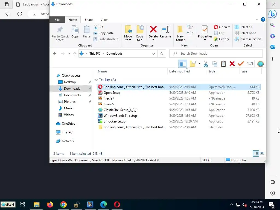Click the Copy ribbon button

(x=75, y=32)
